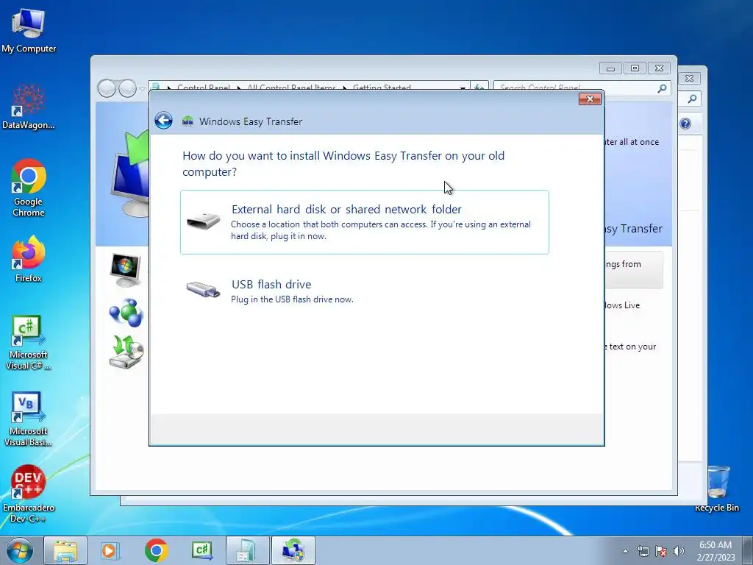This screenshot has height=565, width=753.
Task: Open Visual C# from the taskbar
Action: click(x=202, y=550)
